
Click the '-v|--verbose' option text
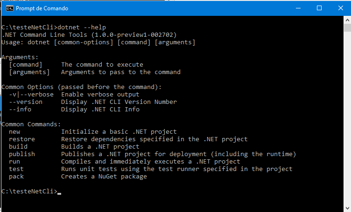tap(31, 95)
